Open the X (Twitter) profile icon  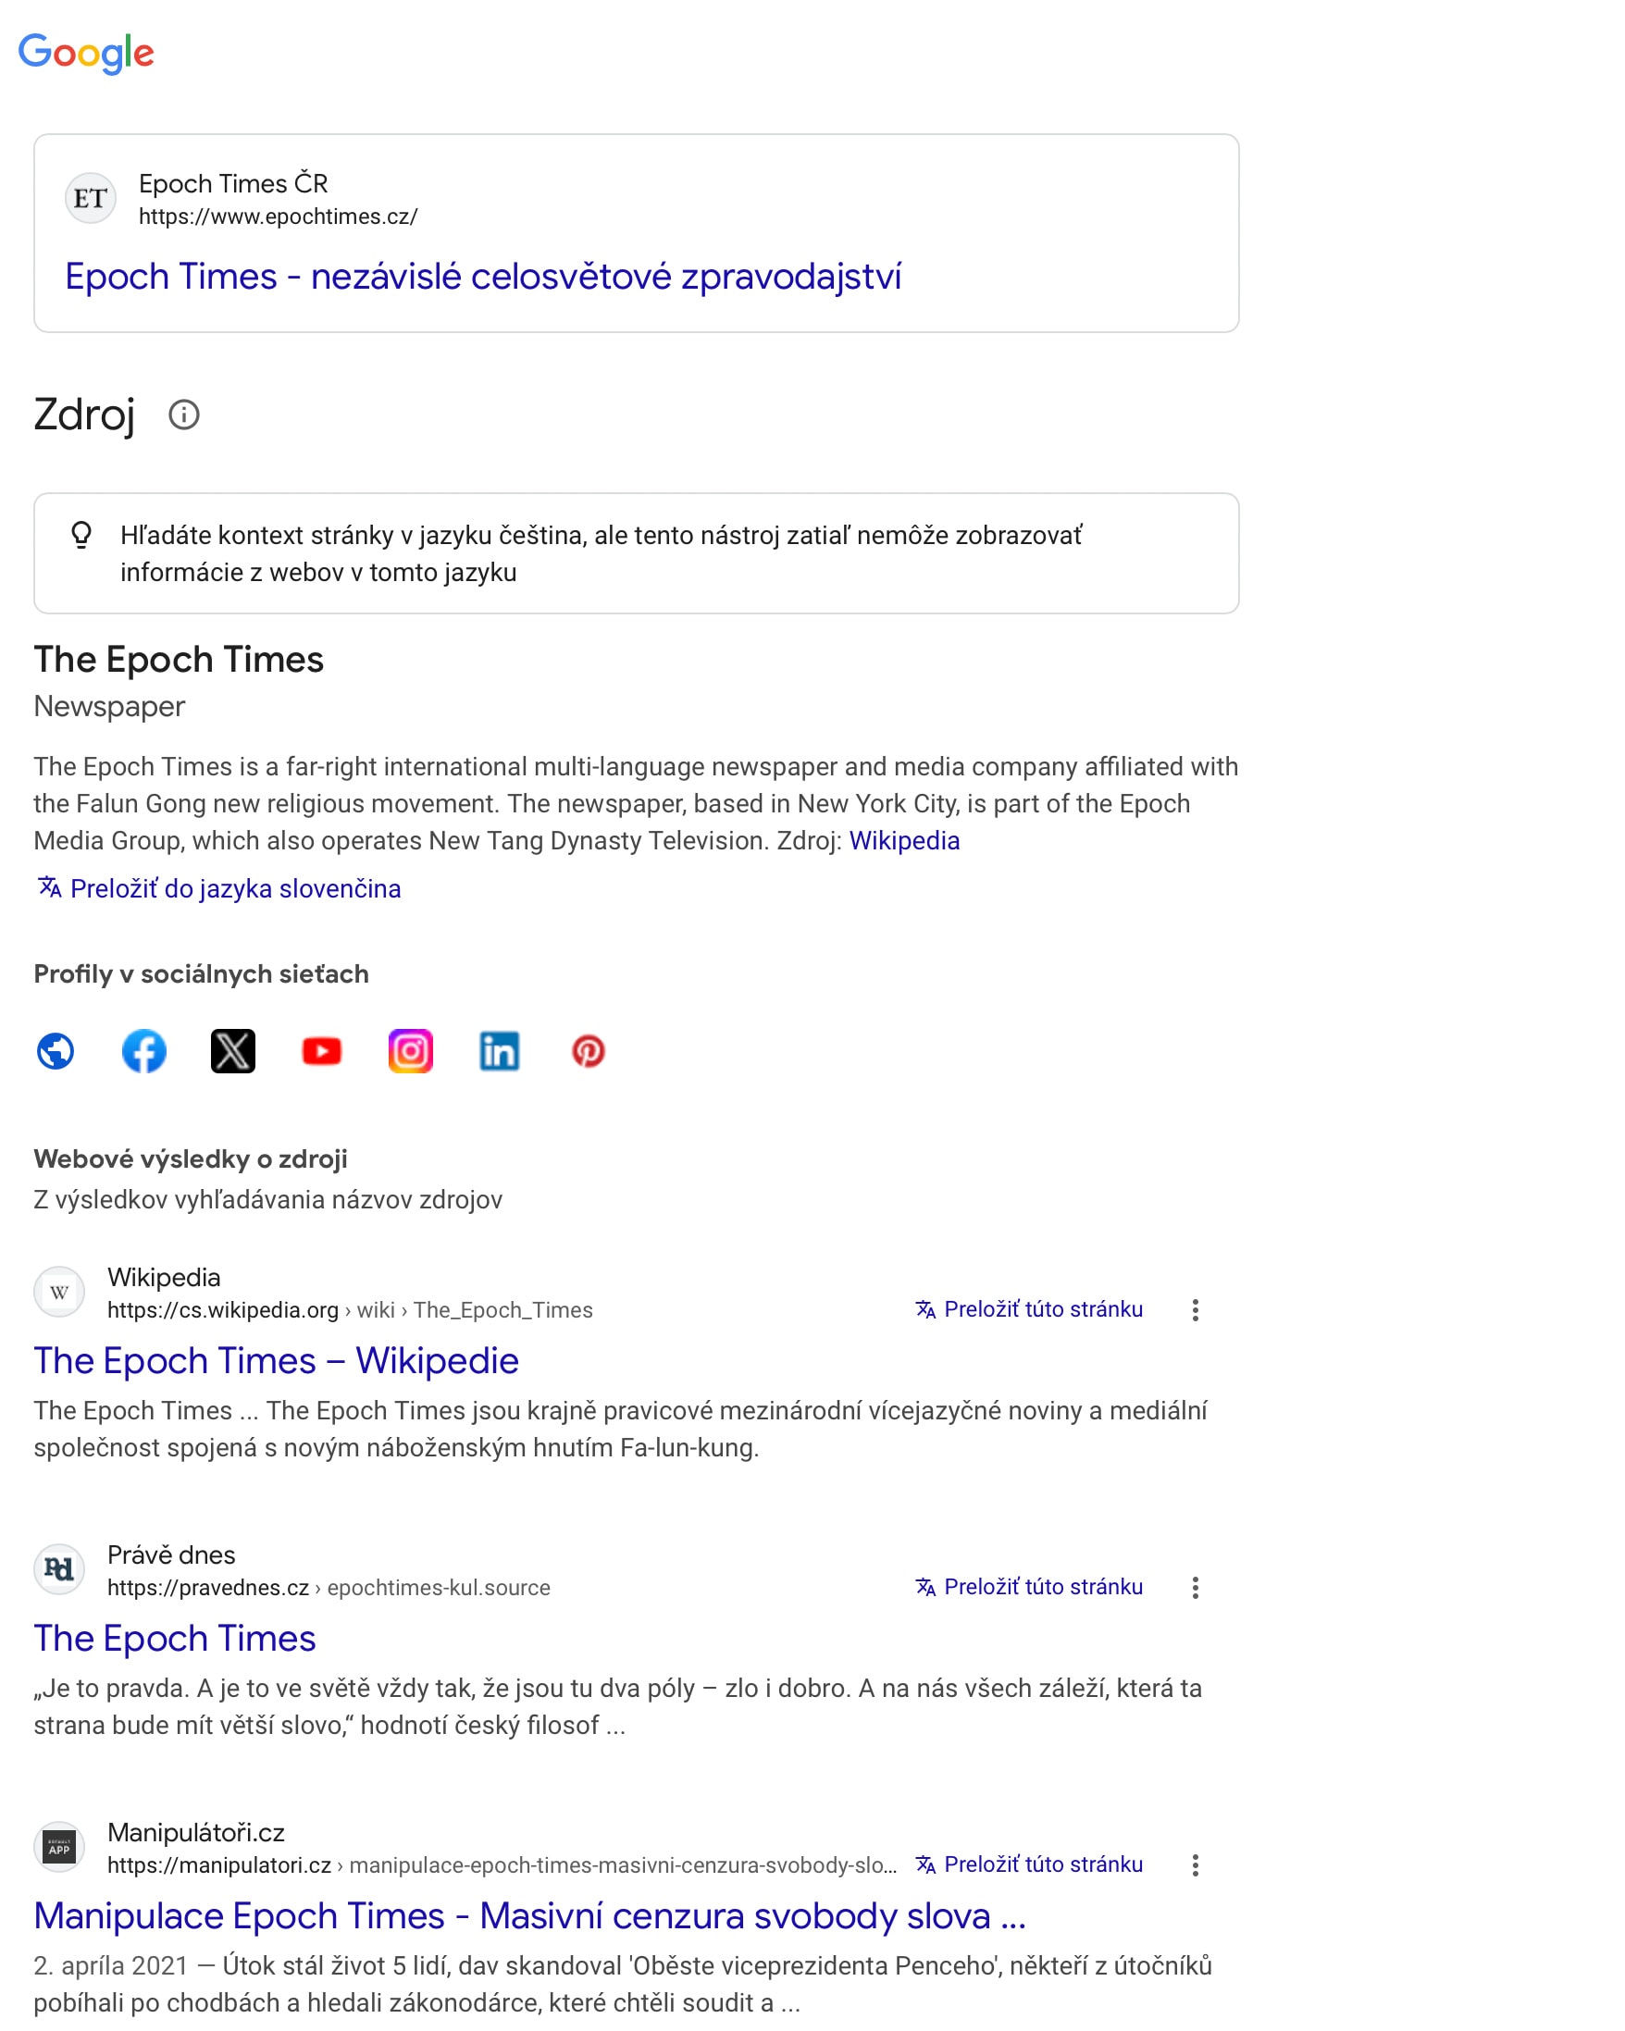[232, 1051]
